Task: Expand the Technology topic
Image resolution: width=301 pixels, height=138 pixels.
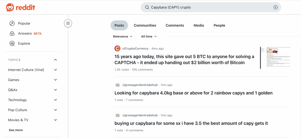Action: click(56, 100)
